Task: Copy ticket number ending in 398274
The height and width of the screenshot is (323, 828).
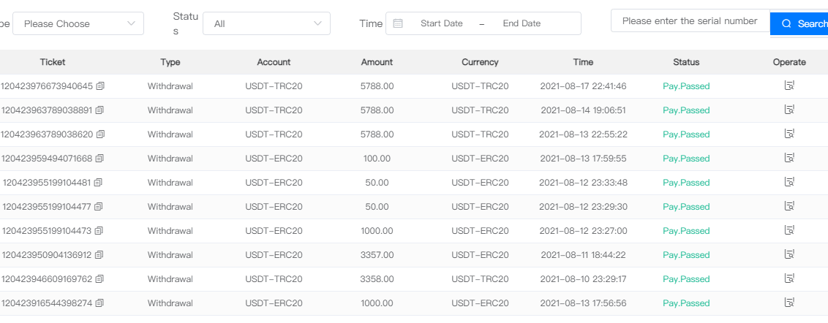Action: [99, 303]
